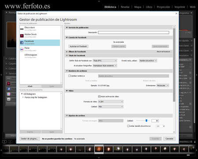The image size is (198, 159).
Task: Select the Flickr publishing service
Action: 40,49
